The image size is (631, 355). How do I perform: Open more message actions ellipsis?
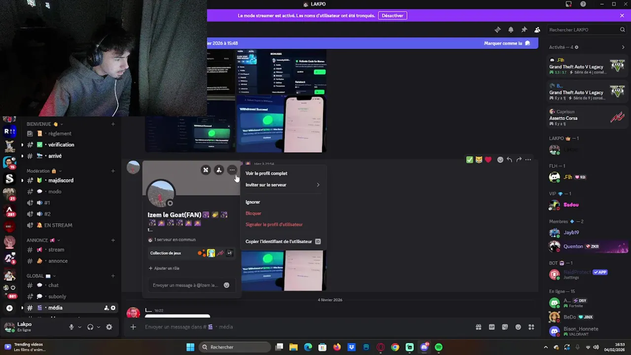[x=528, y=160]
